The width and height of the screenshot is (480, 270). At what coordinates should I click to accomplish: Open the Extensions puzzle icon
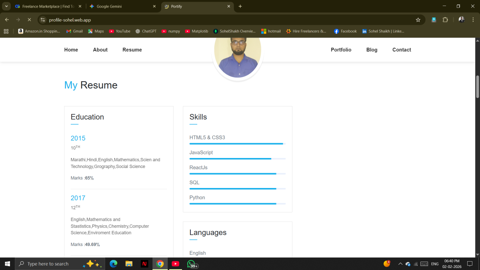point(445,20)
